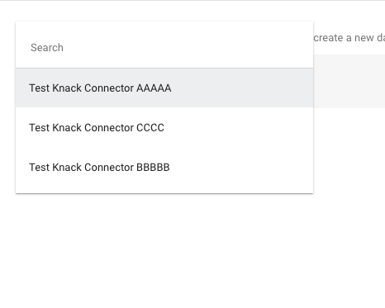The height and width of the screenshot is (308, 385).
Task: Click the blank right side of the BBBBB row
Action: click(241, 168)
